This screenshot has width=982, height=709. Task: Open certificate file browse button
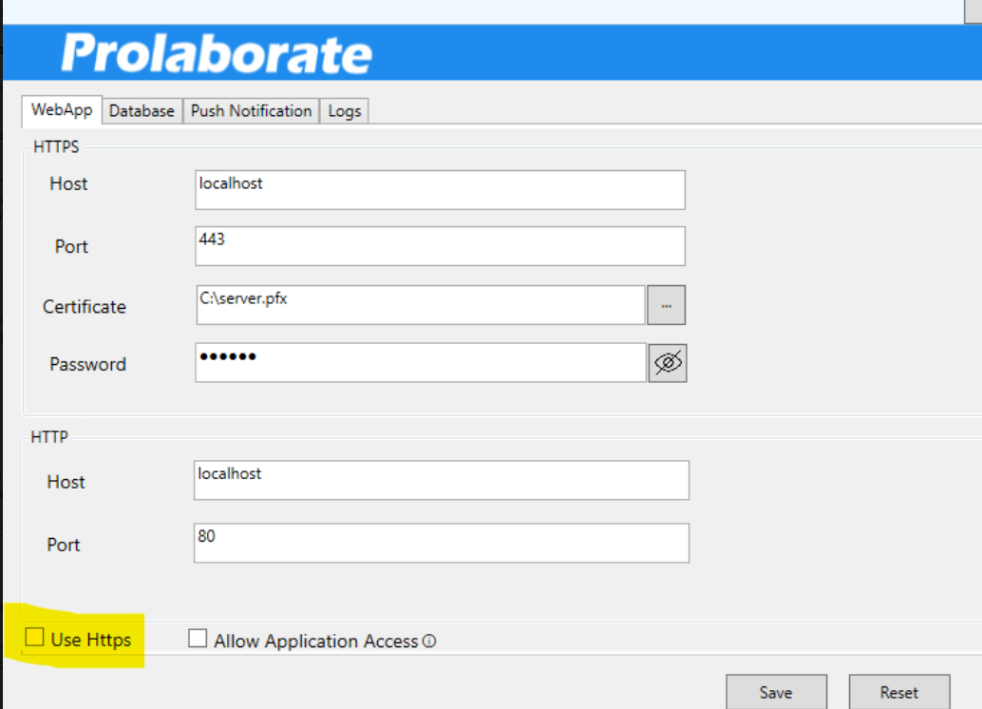(x=667, y=305)
